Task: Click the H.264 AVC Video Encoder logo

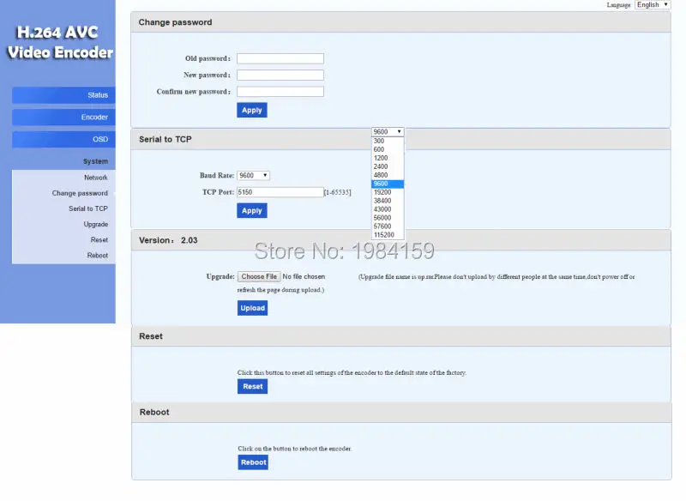Action: (x=60, y=42)
